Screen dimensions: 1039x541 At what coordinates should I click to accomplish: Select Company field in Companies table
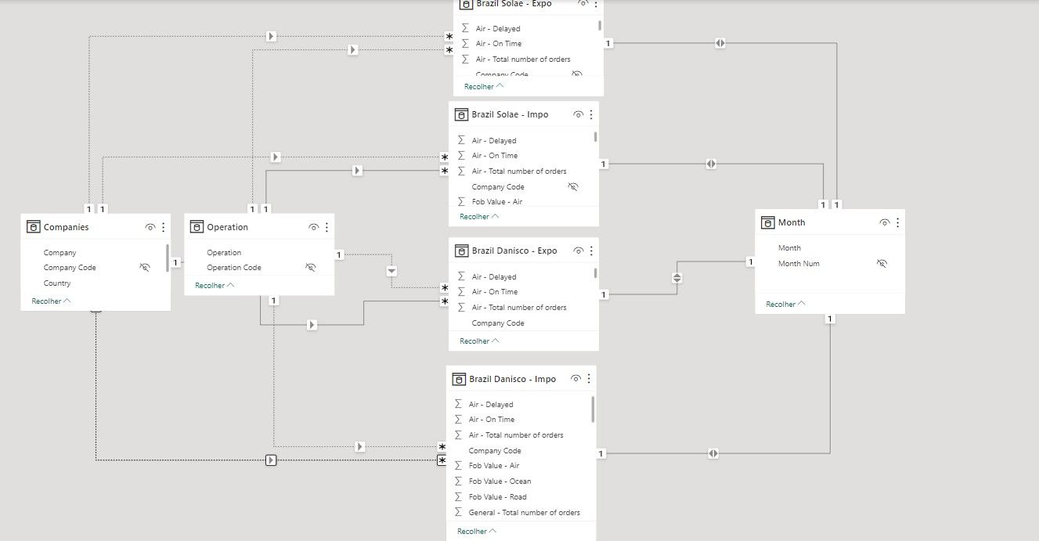(60, 253)
